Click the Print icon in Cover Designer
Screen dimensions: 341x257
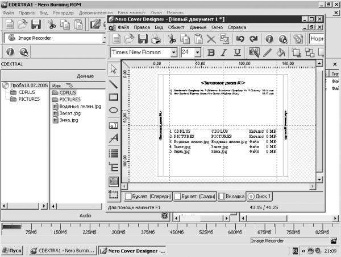pos(156,39)
